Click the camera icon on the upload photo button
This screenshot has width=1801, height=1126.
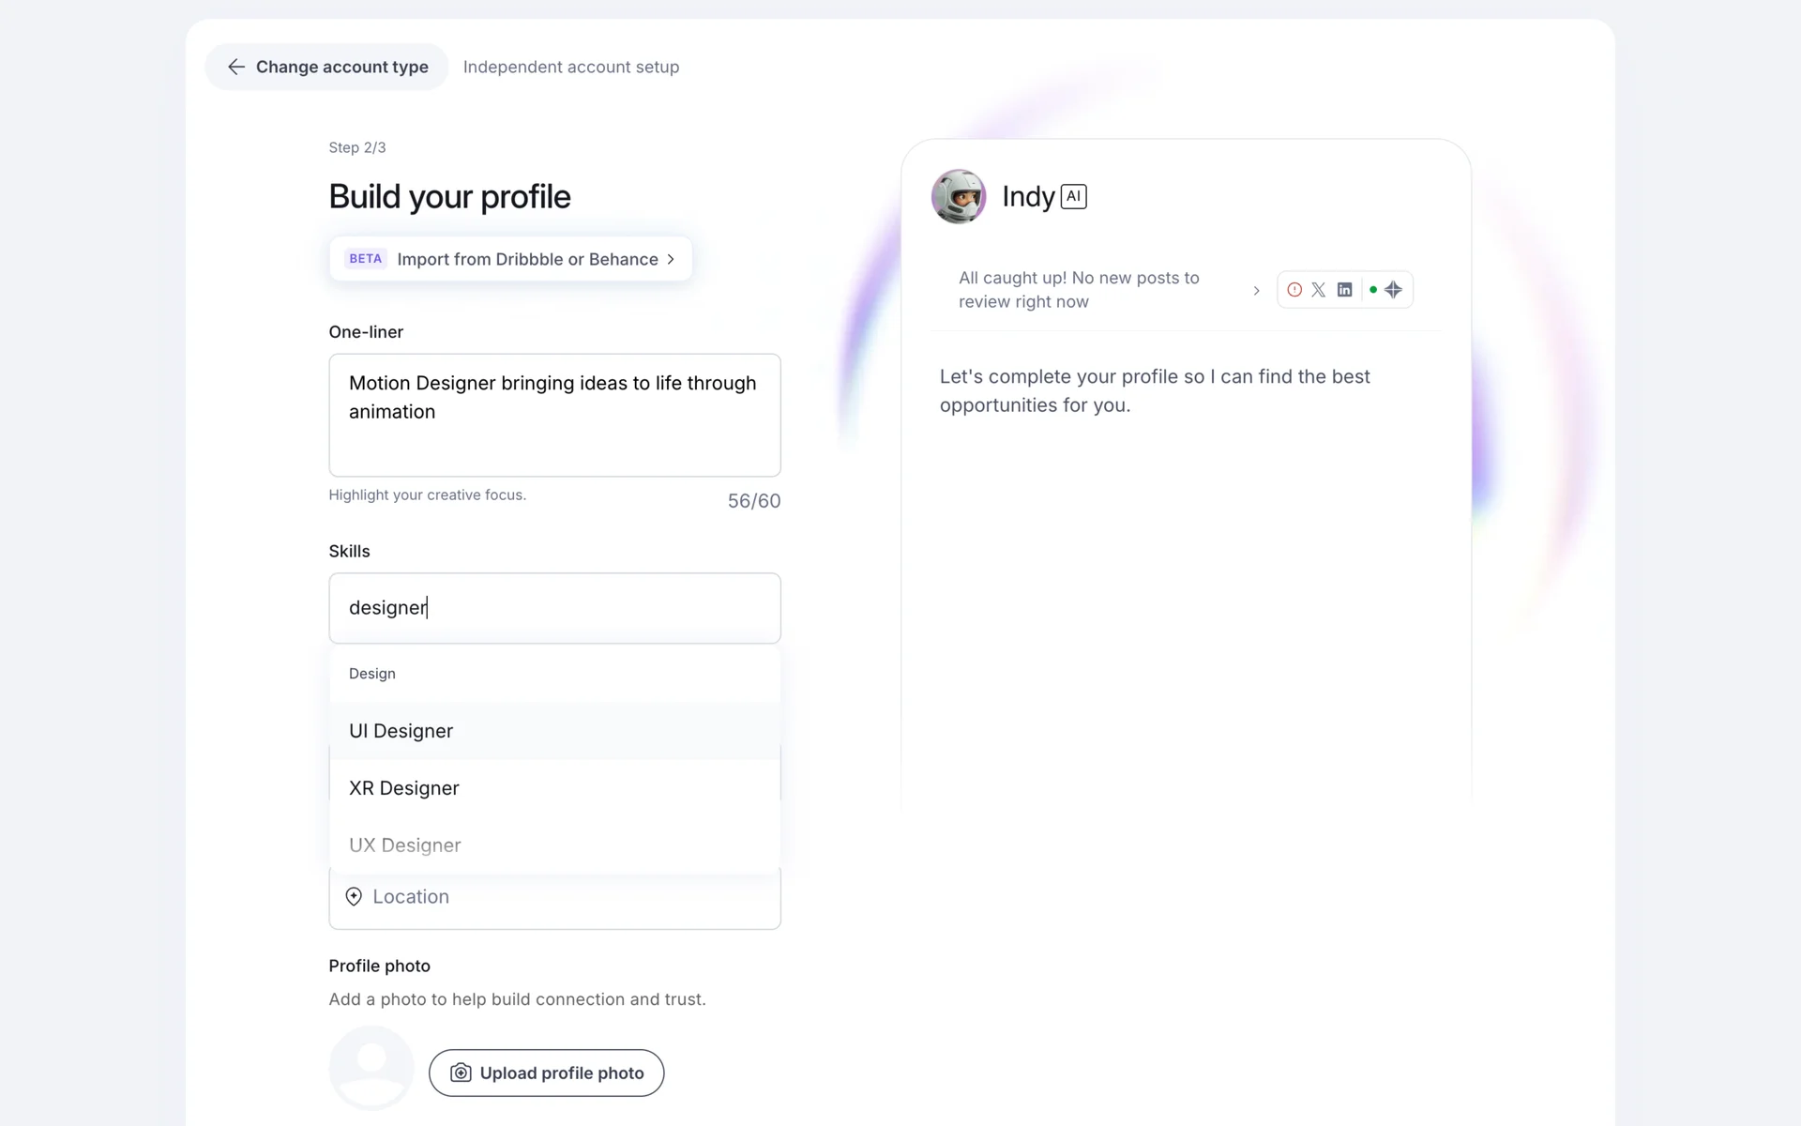pos(461,1073)
